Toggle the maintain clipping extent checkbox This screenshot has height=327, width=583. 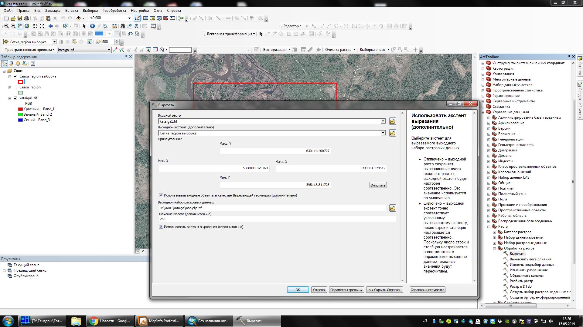point(161,227)
